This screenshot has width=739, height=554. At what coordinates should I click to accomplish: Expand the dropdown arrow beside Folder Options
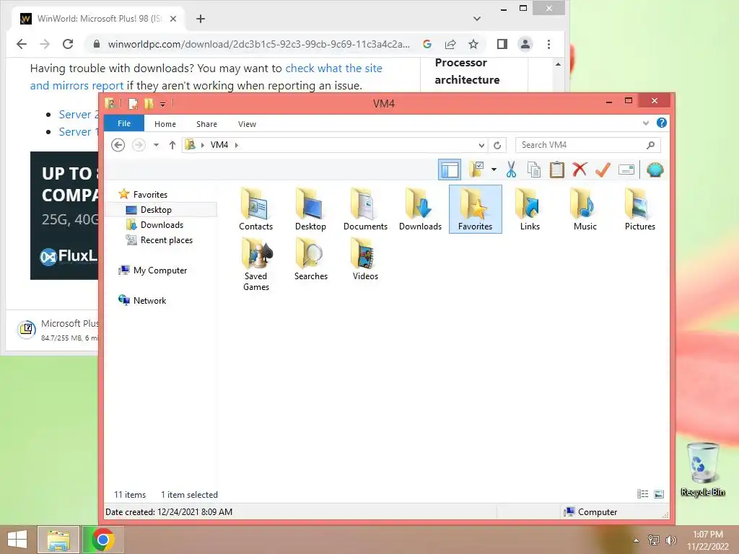click(494, 170)
